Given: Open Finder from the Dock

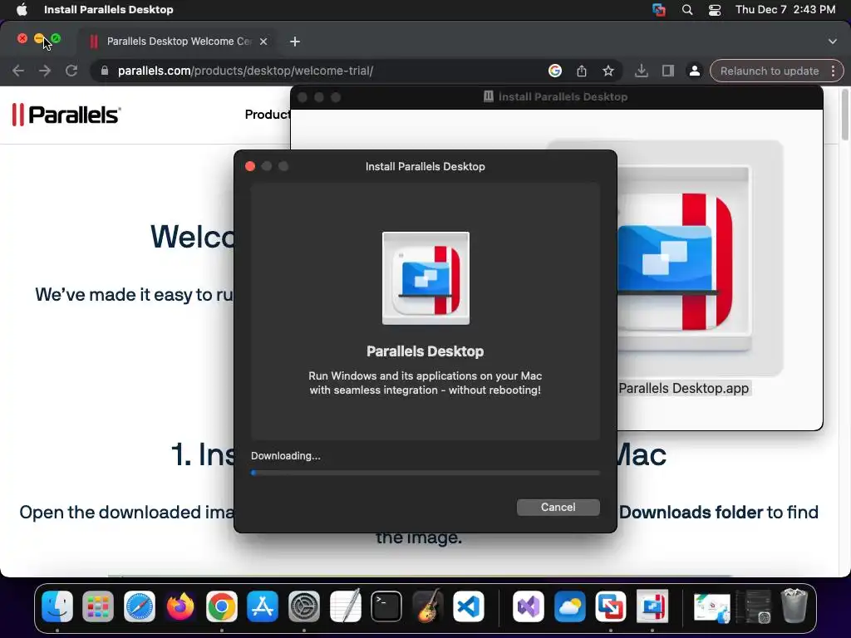Looking at the screenshot, I should point(57,606).
